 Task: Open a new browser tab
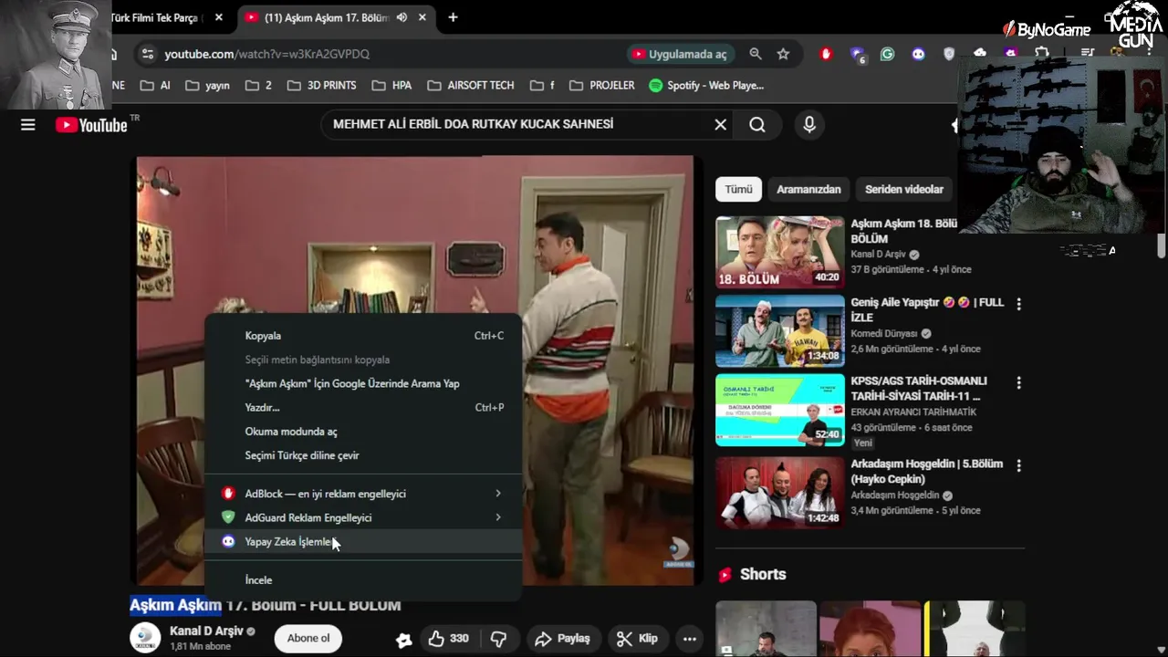(x=453, y=17)
